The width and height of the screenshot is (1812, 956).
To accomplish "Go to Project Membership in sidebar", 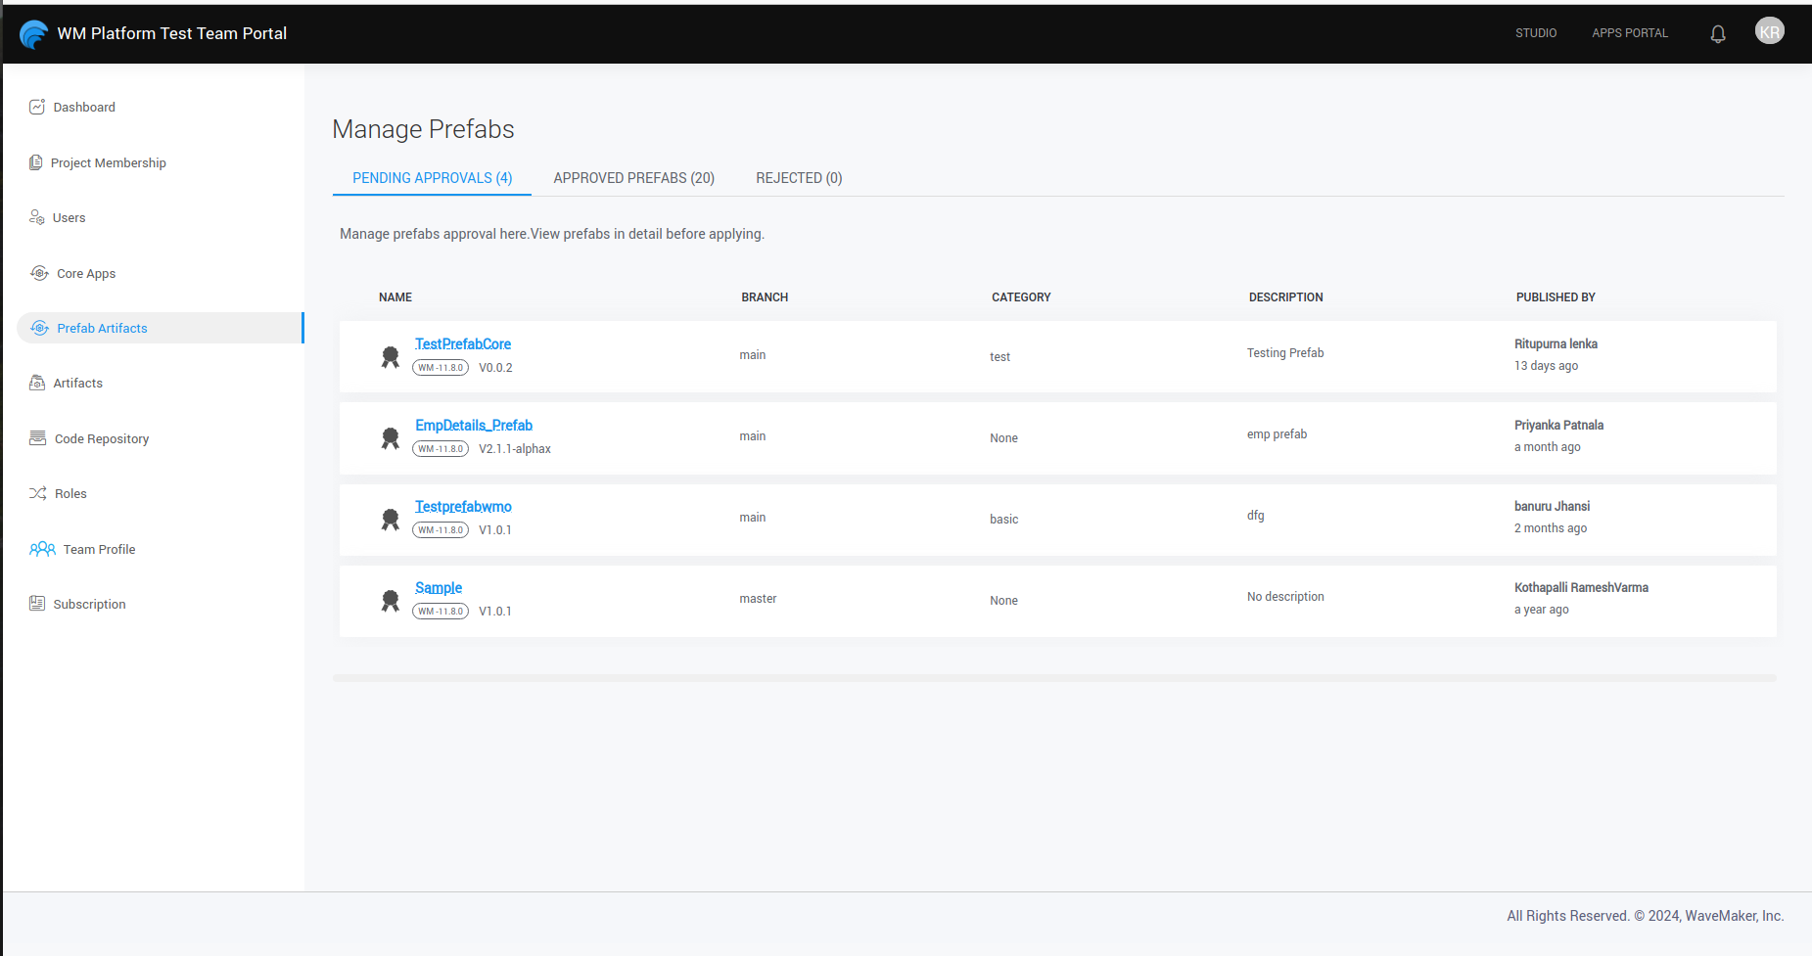I will [108, 162].
